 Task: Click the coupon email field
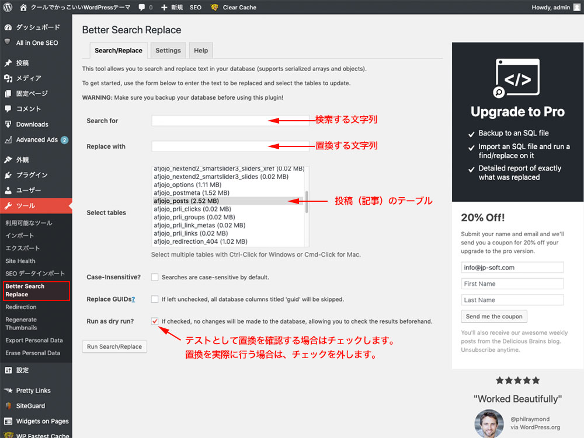coord(512,267)
